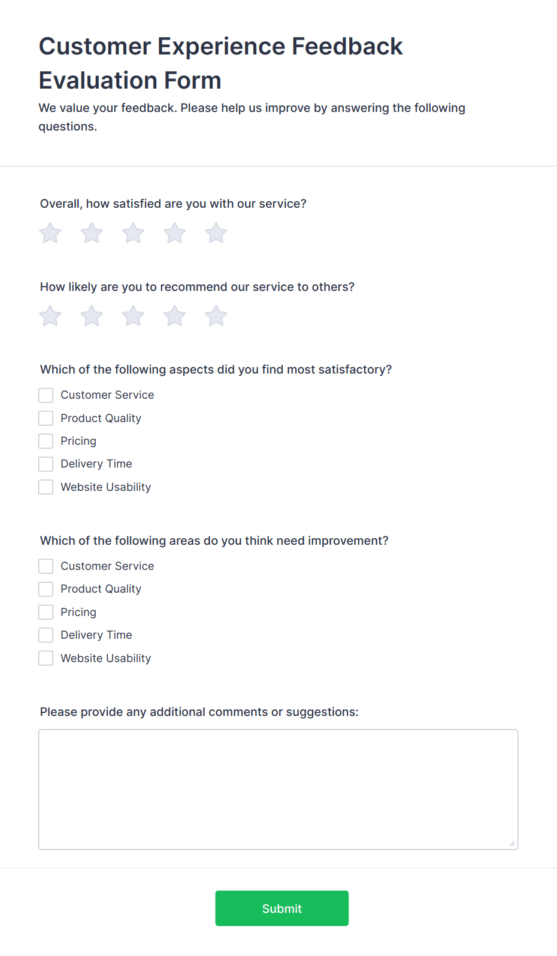Tick Pricing in the needs improvement list
The image size is (557, 956).
46,612
